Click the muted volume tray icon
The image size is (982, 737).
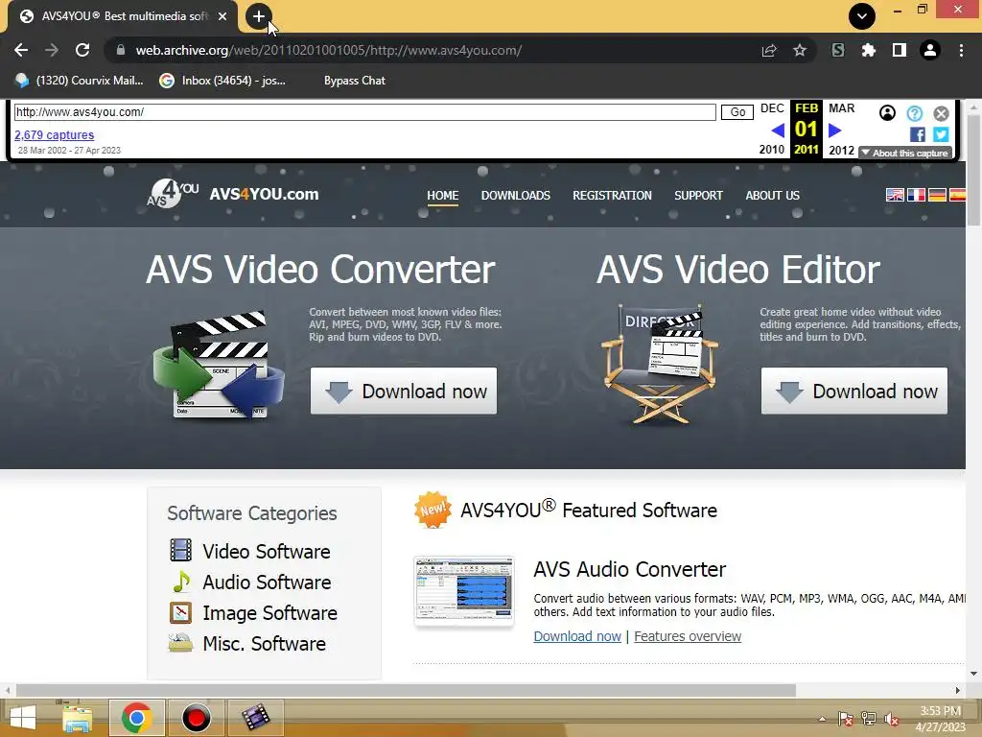892,719
